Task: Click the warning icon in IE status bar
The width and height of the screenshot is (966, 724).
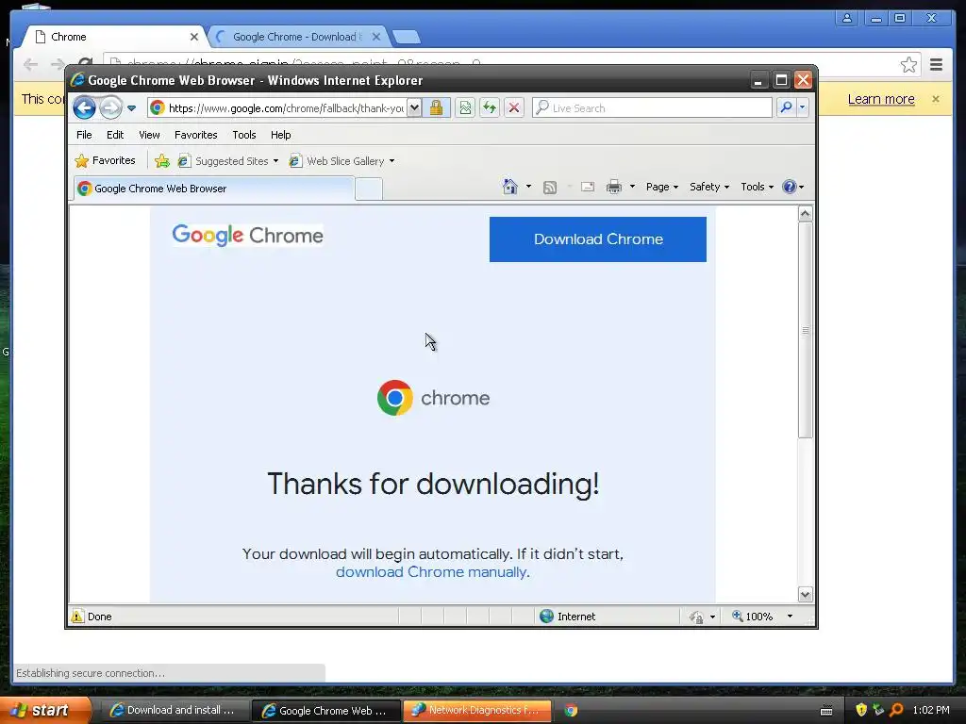Action: click(77, 617)
